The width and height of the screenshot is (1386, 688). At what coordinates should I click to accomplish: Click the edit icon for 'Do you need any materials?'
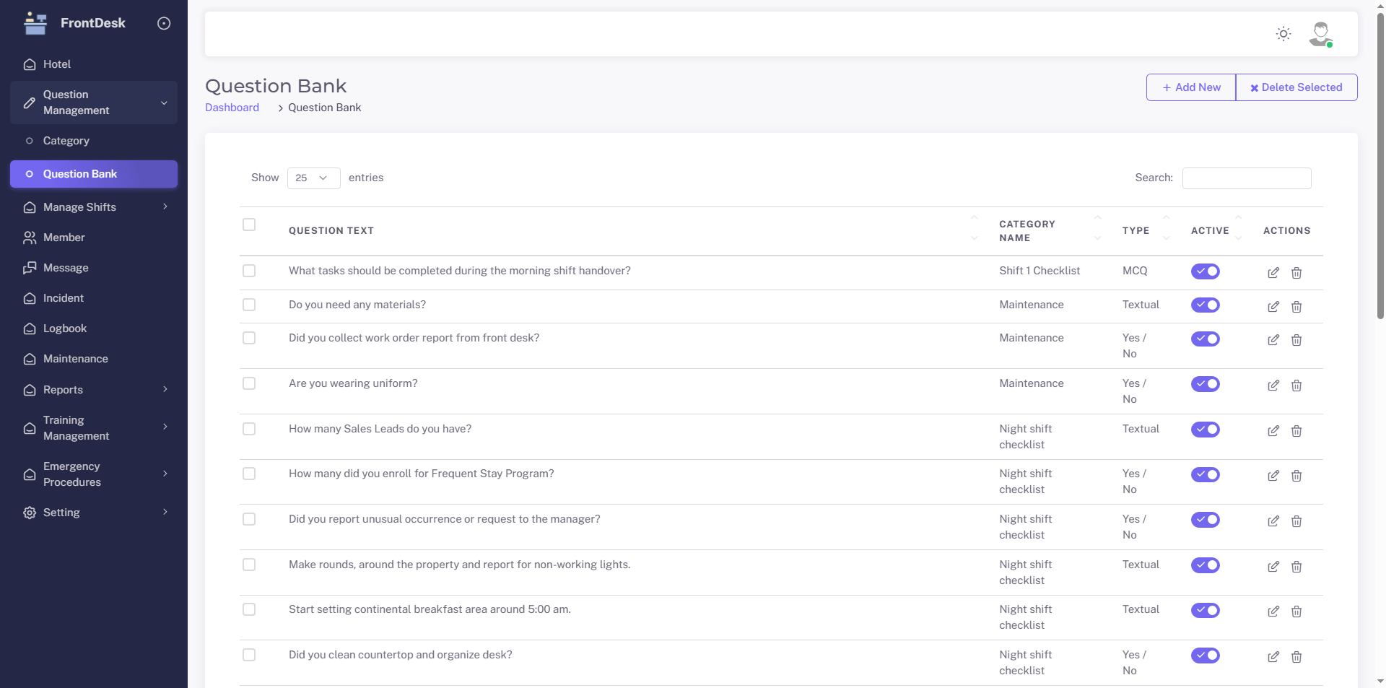[x=1273, y=307]
